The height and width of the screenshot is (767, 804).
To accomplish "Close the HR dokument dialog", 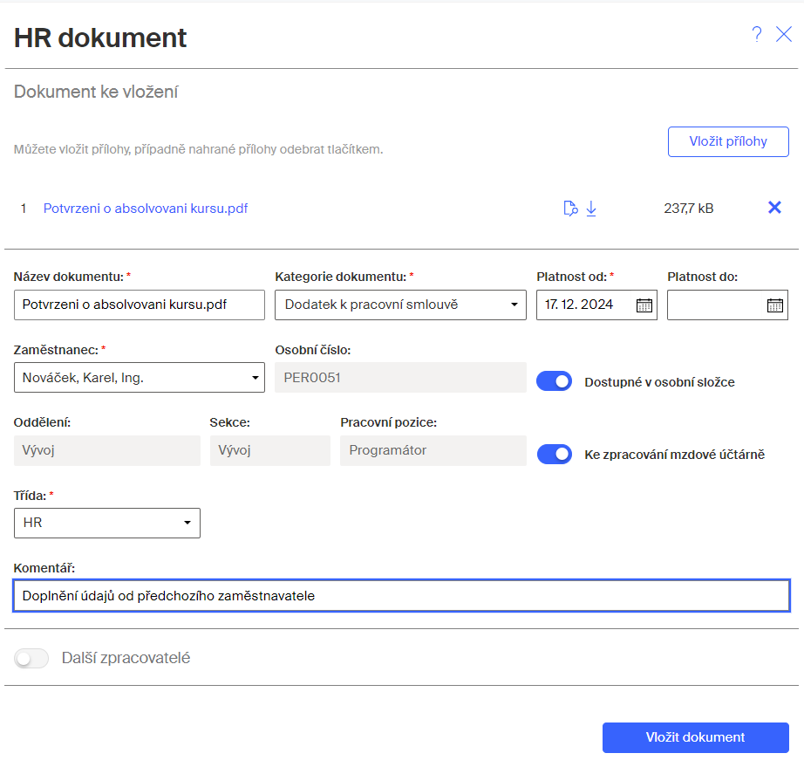I will 784,34.
